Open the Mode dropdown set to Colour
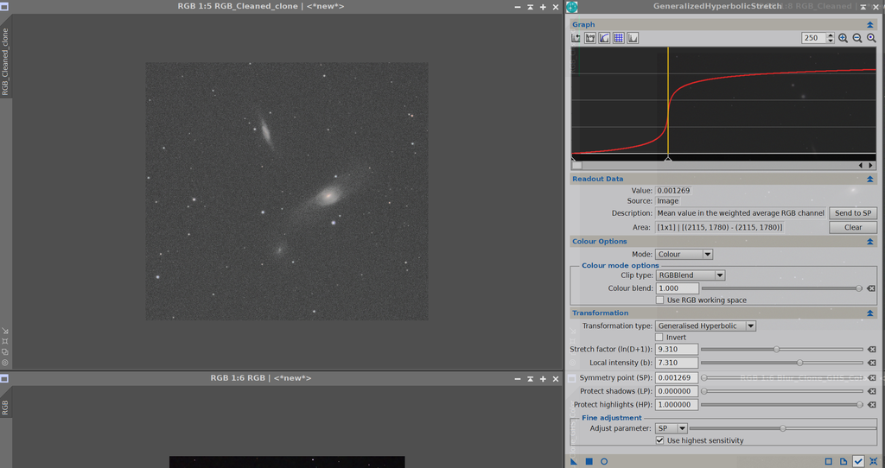885x468 pixels. pyautogui.click(x=684, y=255)
